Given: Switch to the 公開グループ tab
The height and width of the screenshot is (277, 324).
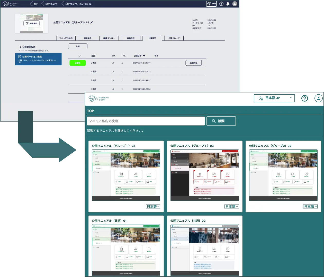Looking at the screenshot, I should click(x=174, y=38).
